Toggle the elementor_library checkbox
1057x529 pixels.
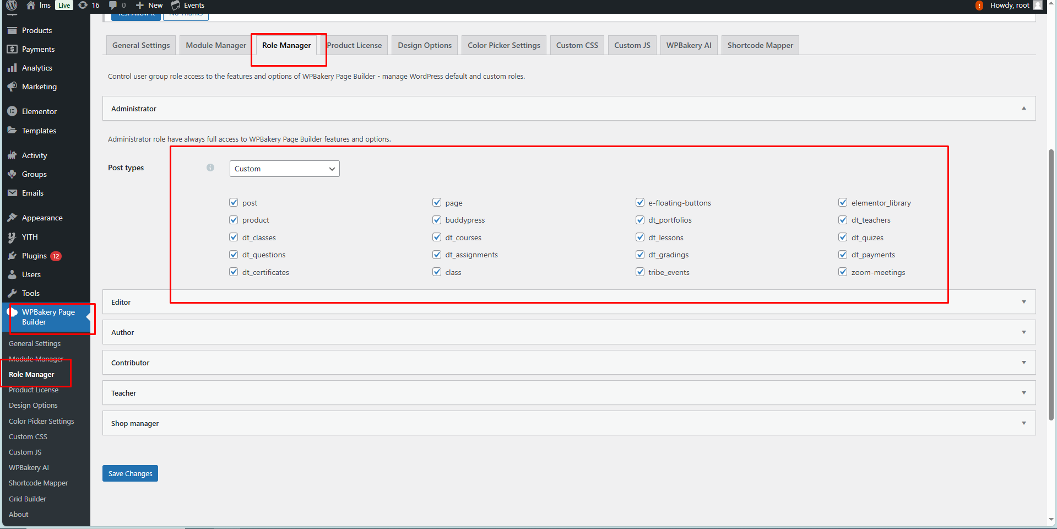tap(843, 202)
